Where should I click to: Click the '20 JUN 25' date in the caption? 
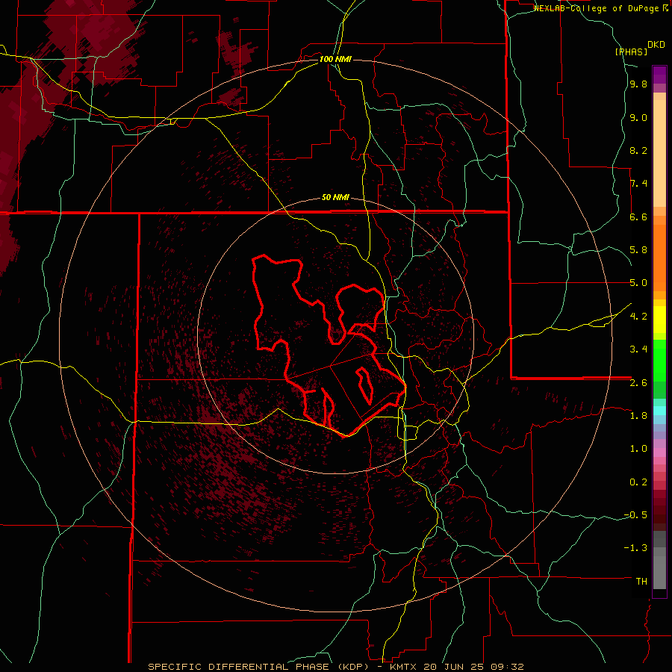click(452, 667)
